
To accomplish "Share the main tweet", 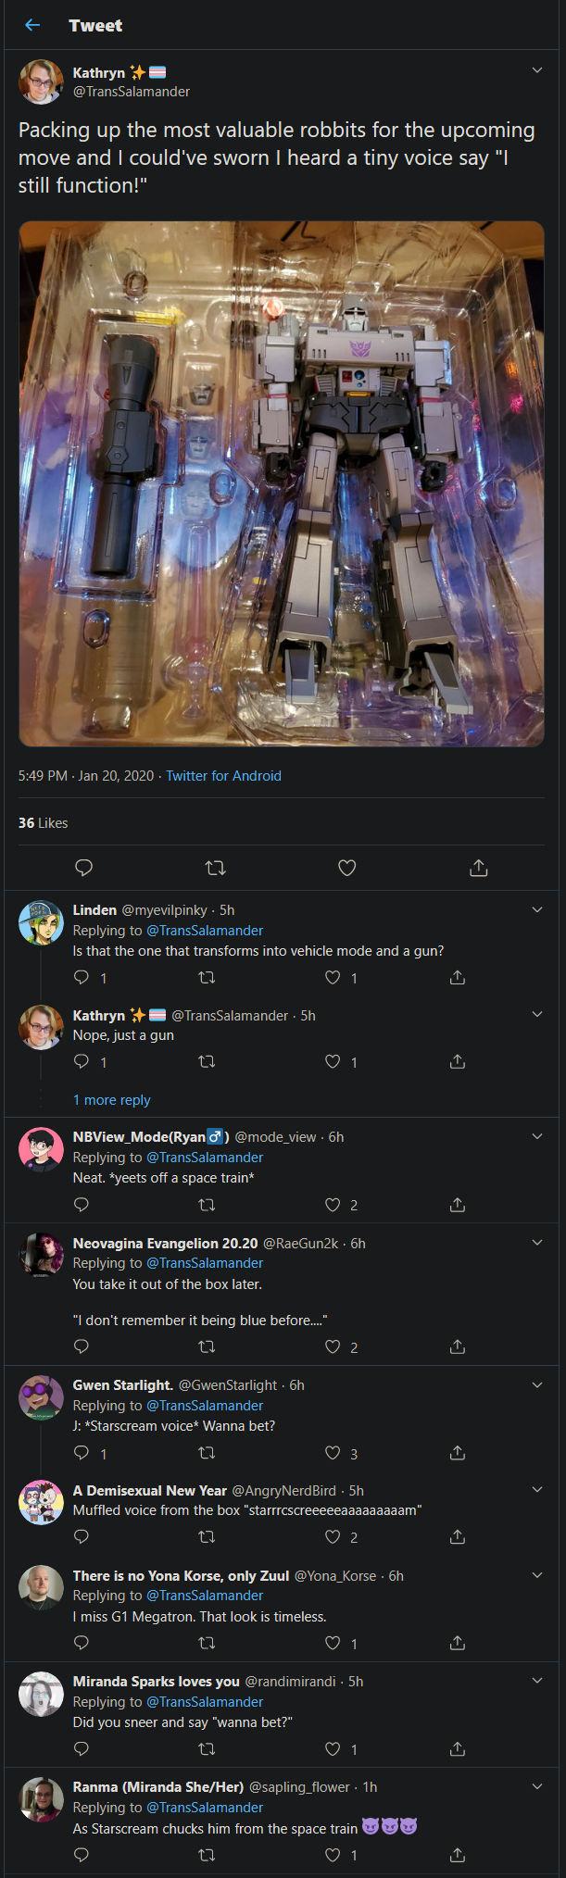I will (x=479, y=868).
